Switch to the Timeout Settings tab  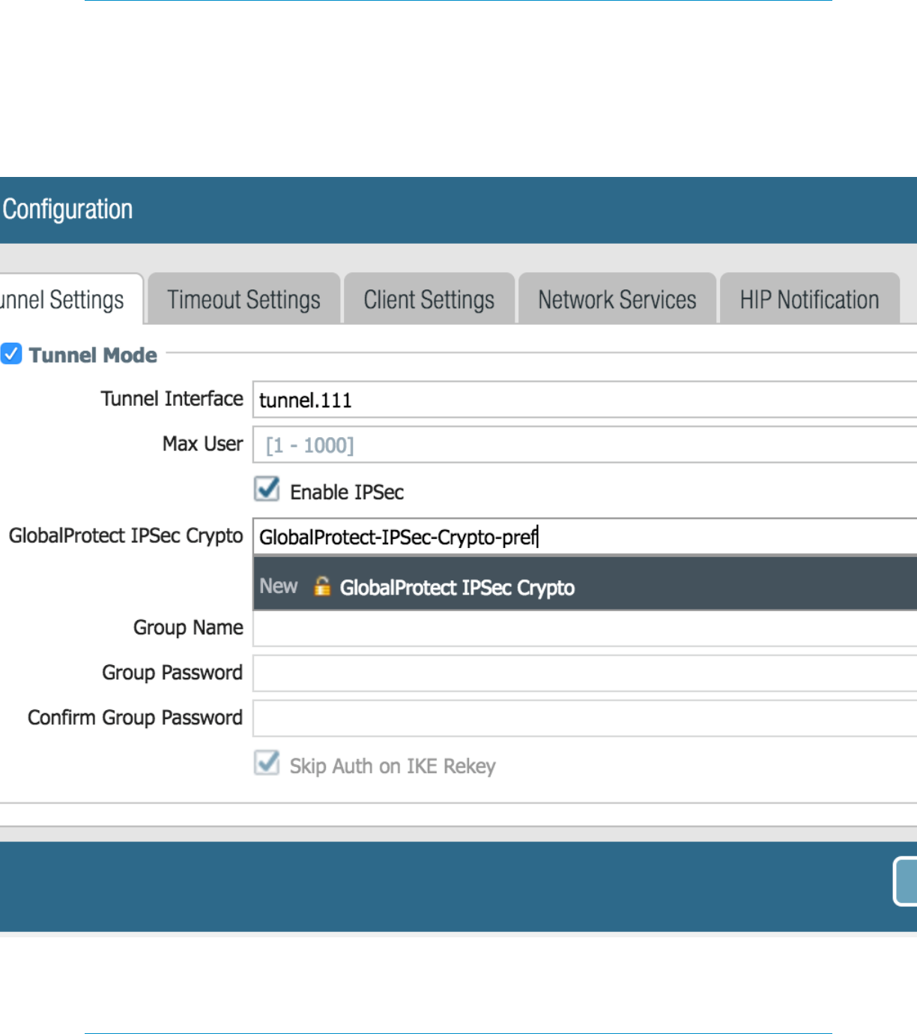[244, 299]
